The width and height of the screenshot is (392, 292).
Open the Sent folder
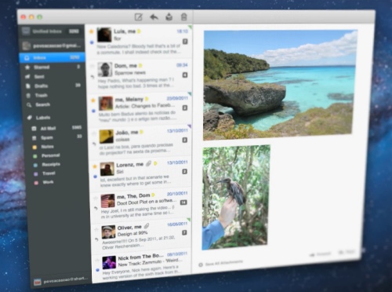pos(53,77)
